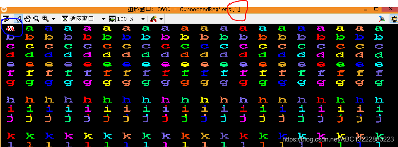Open the zoom tool dropdown arrow
The image size is (398, 147).
[53, 19]
